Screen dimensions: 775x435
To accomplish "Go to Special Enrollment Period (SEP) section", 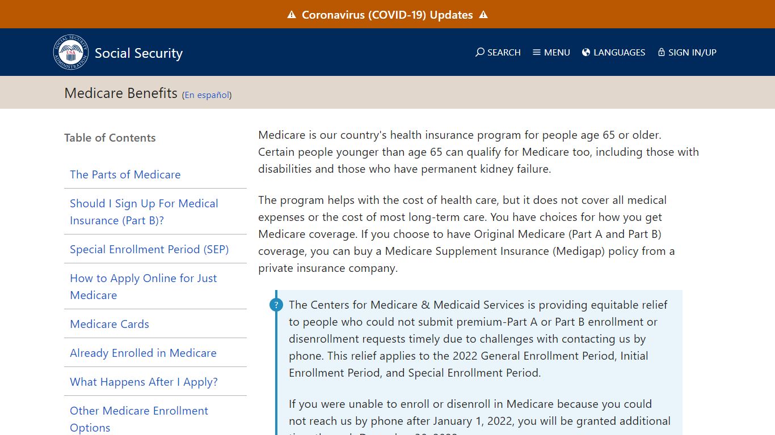I will (x=149, y=249).
